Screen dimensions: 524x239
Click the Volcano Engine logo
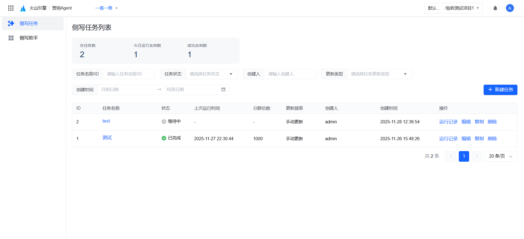tap(23, 8)
